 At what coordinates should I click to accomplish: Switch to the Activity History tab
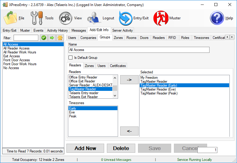click(57, 30)
